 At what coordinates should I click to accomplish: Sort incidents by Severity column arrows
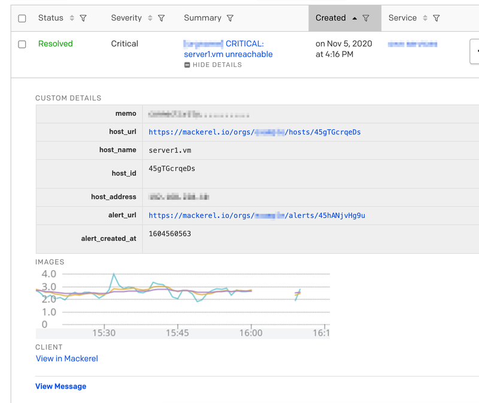point(150,18)
